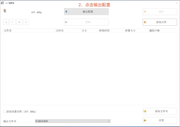180x127 pixels.
Task: Click the 添加文件 button with plus icon
Action: point(160,22)
